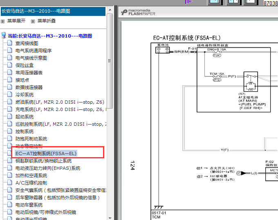Image resolution: width=278 pixels, height=220 pixels.
Task: Open 动态稳定控制 entry
Action: (x=29, y=146)
